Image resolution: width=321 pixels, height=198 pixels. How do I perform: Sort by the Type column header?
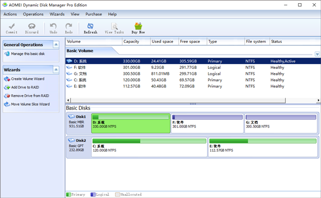[226, 42]
